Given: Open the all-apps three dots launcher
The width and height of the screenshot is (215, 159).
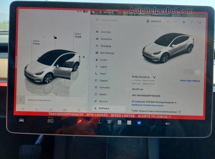Looking at the screenshot, I should 89,121.
